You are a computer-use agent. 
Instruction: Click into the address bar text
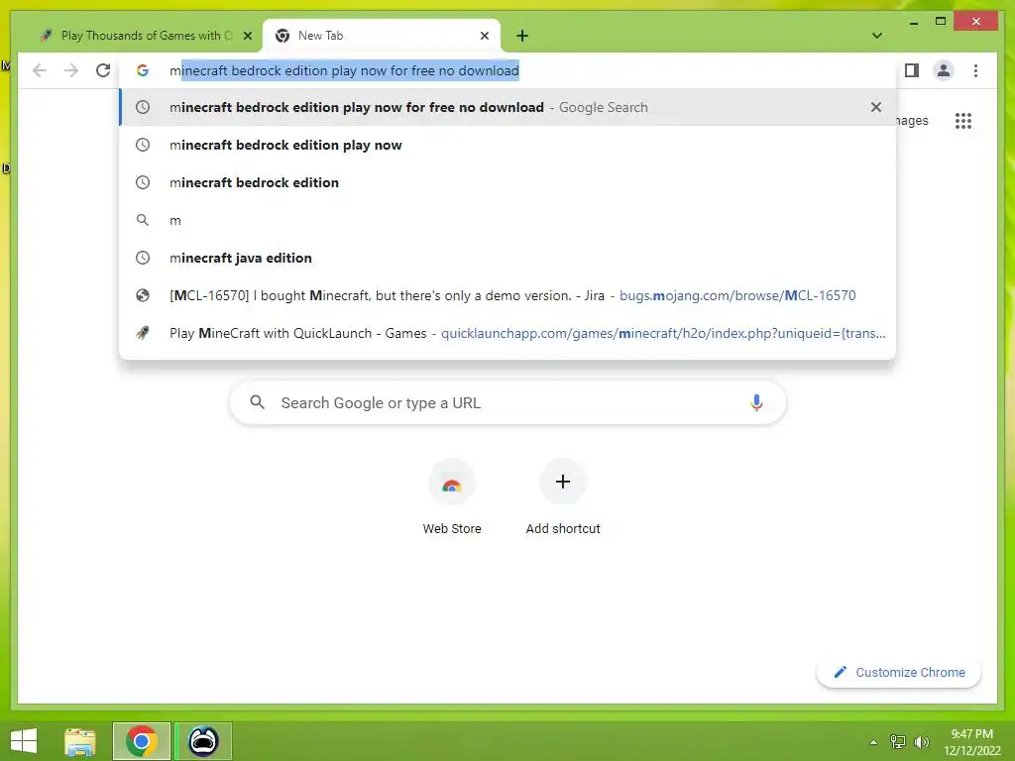(344, 70)
